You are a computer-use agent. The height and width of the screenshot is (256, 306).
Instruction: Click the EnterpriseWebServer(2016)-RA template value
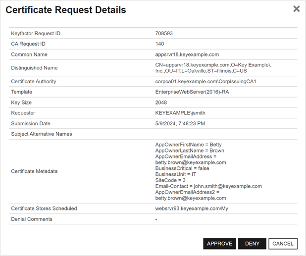[192, 92]
